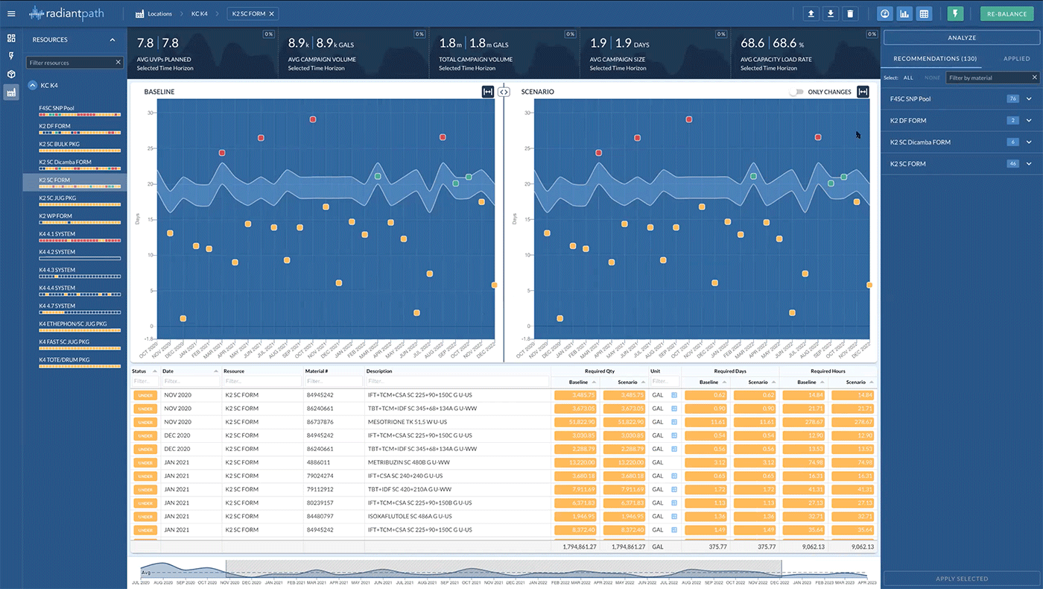Viewport: 1043px width, 589px height.
Task: Select K4 TOTE/DRUM PKG resource
Action: pos(64,359)
